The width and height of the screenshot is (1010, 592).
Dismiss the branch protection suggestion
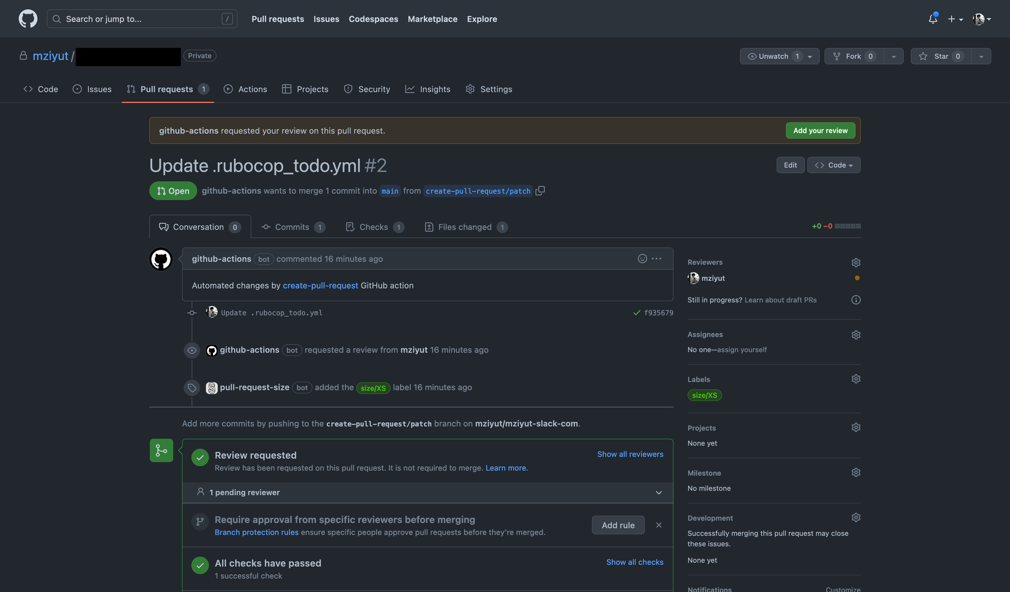tap(659, 525)
